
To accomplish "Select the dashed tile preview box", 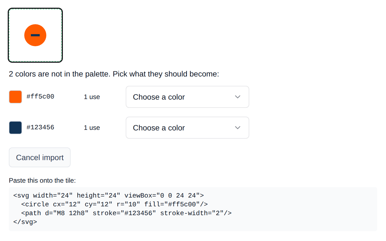I will tap(35, 35).
